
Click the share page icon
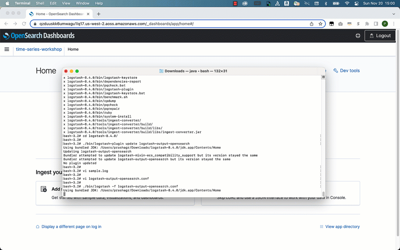(312, 24)
